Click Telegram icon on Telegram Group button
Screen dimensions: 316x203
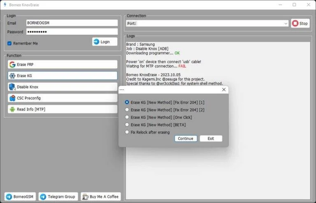43,196
